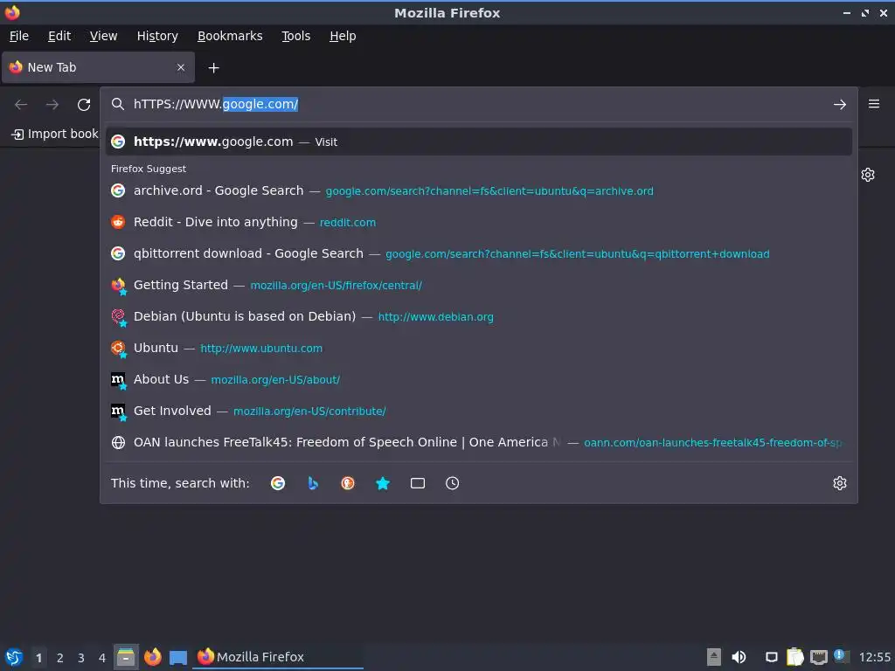Open the taskbar start menu icon
The width and height of the screenshot is (895, 671).
[x=14, y=657]
